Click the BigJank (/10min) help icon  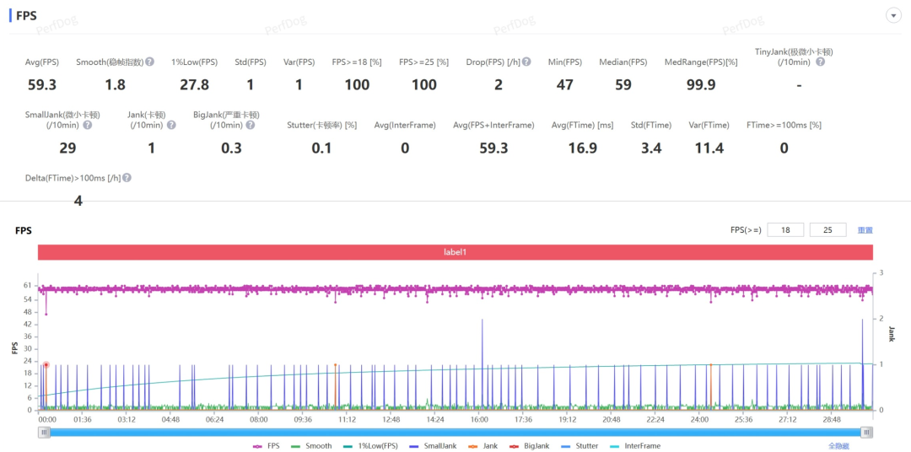pyautogui.click(x=250, y=125)
